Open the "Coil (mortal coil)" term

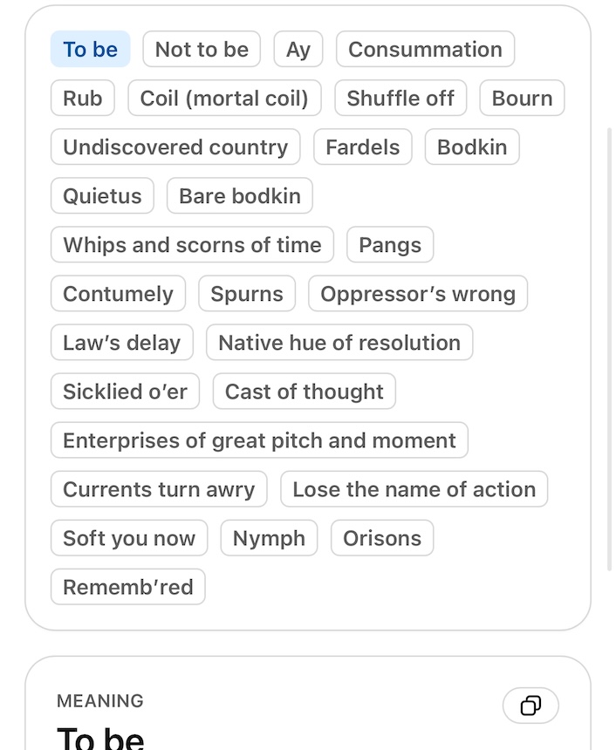224,99
